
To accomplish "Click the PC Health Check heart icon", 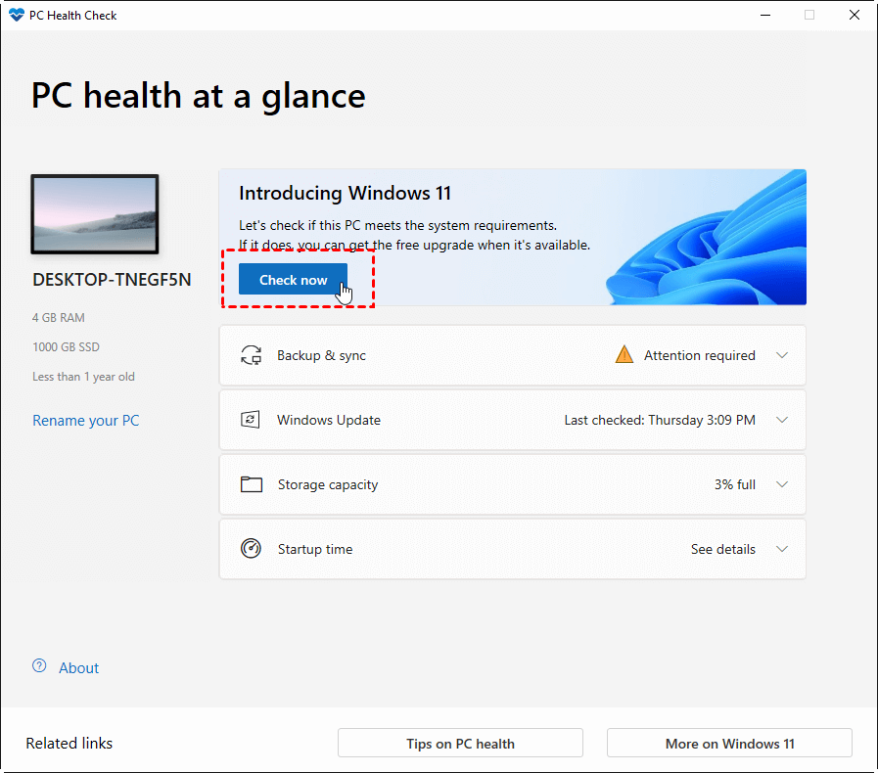I will 16,16.
